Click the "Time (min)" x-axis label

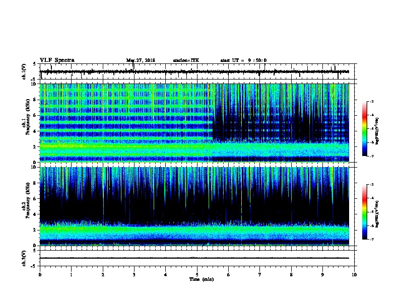tap(202, 279)
